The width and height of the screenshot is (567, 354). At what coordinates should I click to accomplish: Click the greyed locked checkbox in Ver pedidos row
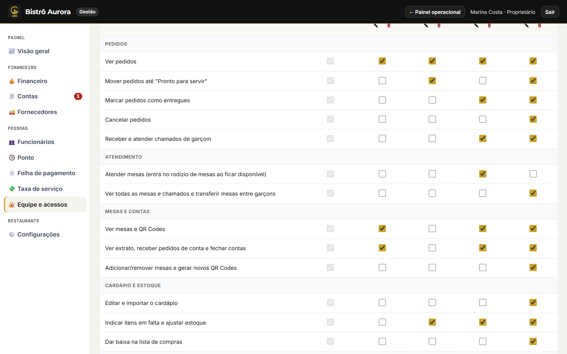tap(330, 61)
